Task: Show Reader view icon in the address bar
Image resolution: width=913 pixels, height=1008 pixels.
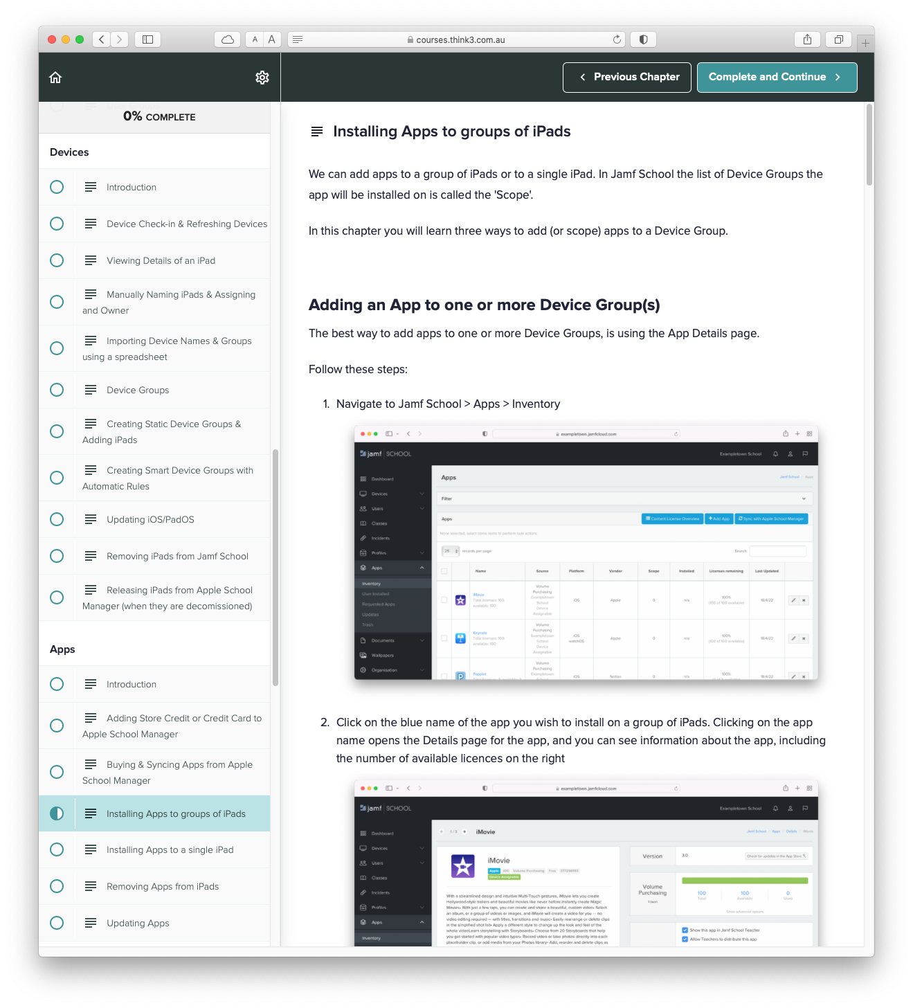Action: [x=298, y=39]
